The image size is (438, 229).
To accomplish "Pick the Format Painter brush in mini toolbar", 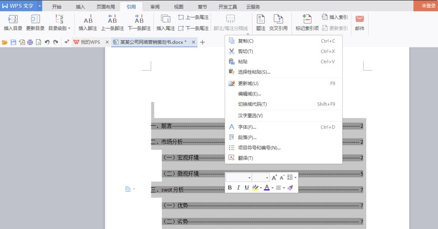I will 290,188.
